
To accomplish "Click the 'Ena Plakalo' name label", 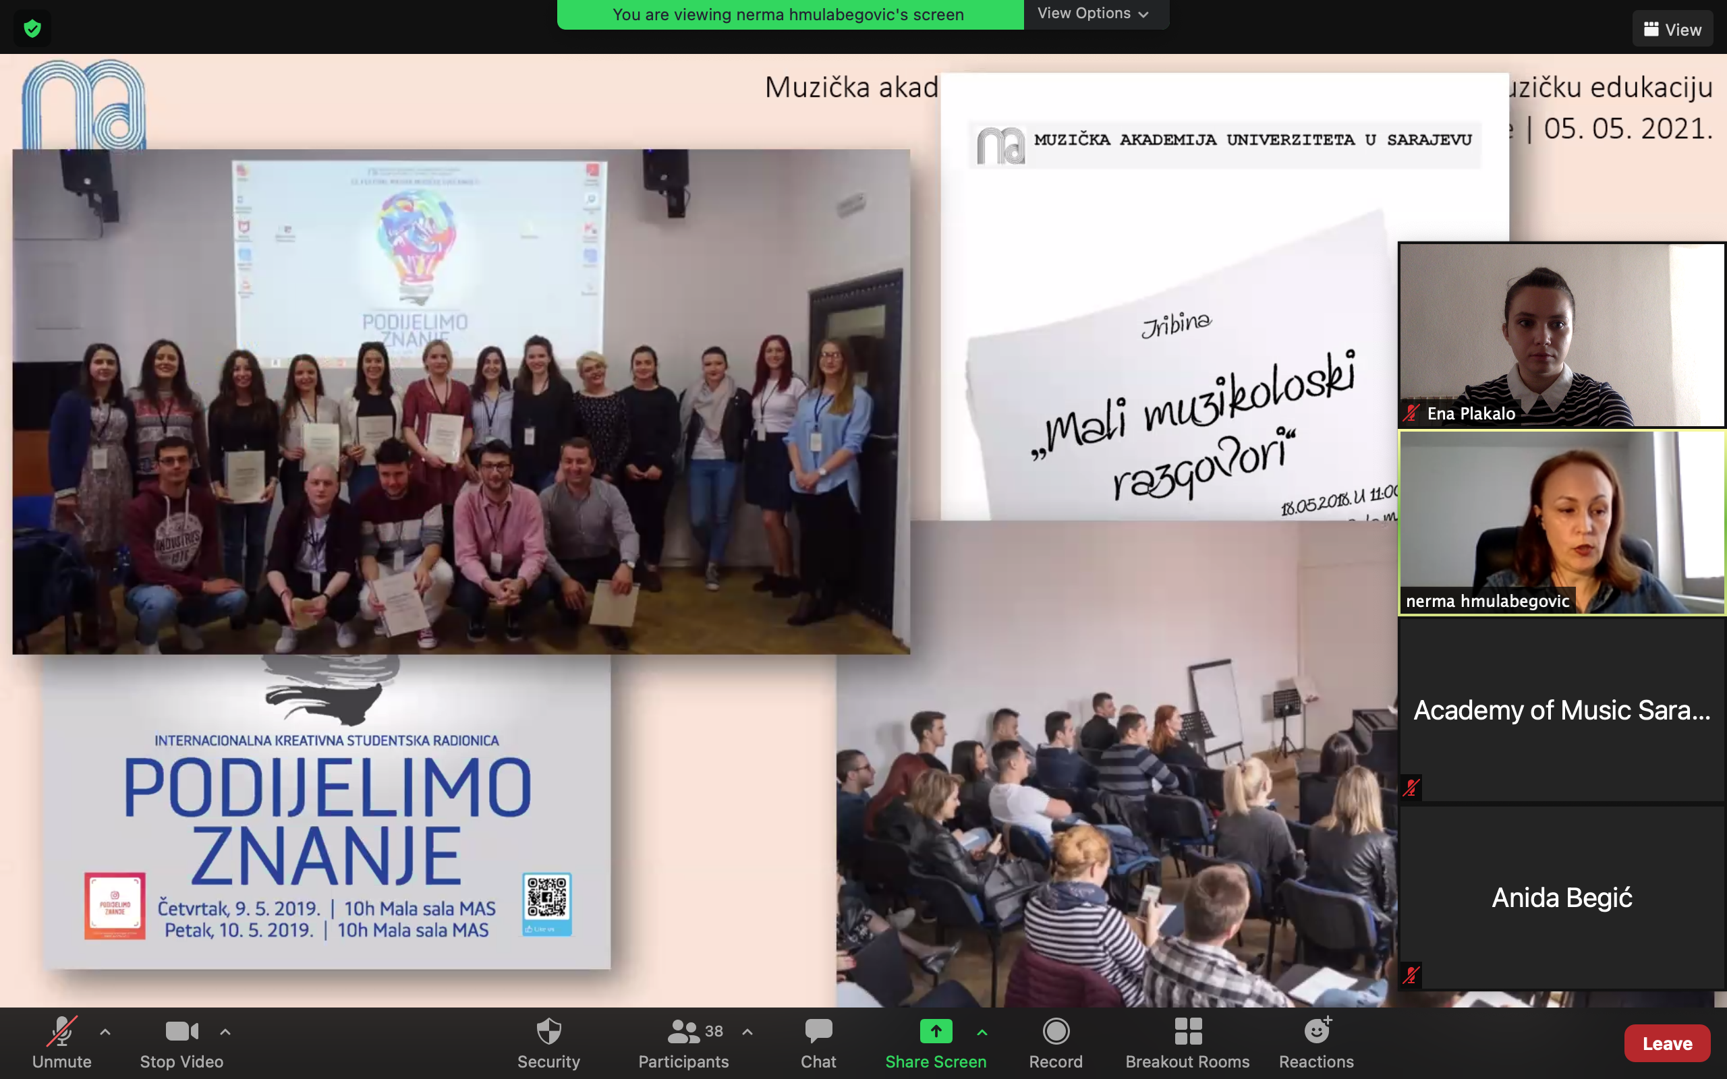I will pyautogui.click(x=1471, y=413).
